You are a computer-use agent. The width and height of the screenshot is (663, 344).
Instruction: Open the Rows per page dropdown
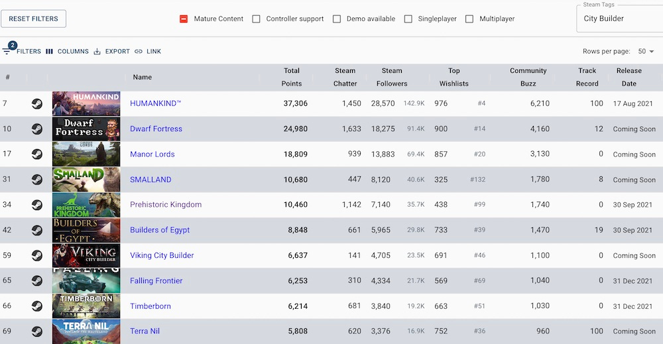pos(646,51)
